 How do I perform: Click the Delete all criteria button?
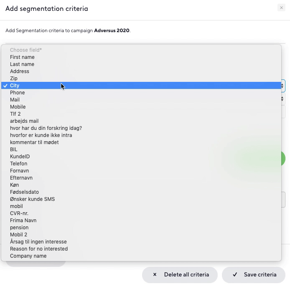[x=180, y=275]
